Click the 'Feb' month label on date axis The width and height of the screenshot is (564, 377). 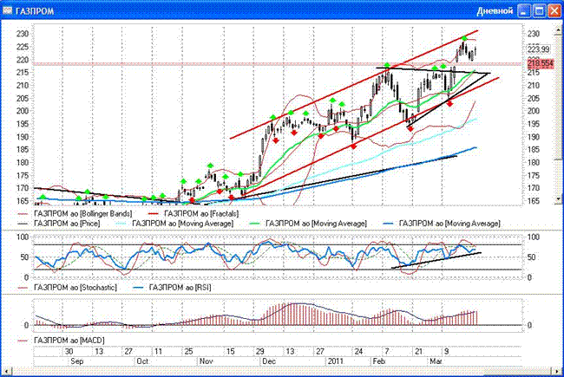click(x=378, y=361)
